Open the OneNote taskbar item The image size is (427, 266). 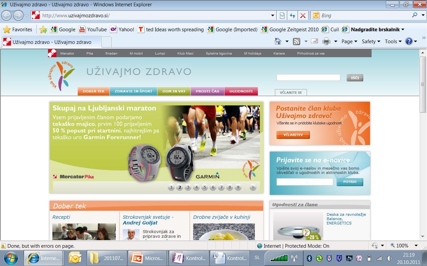click(188, 258)
